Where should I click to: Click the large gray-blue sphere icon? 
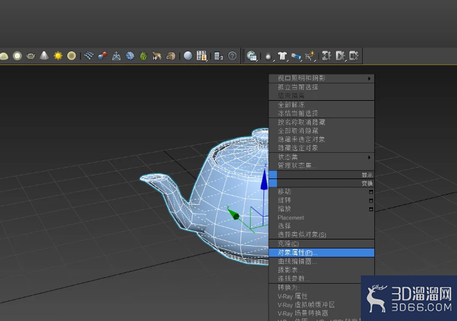point(188,56)
